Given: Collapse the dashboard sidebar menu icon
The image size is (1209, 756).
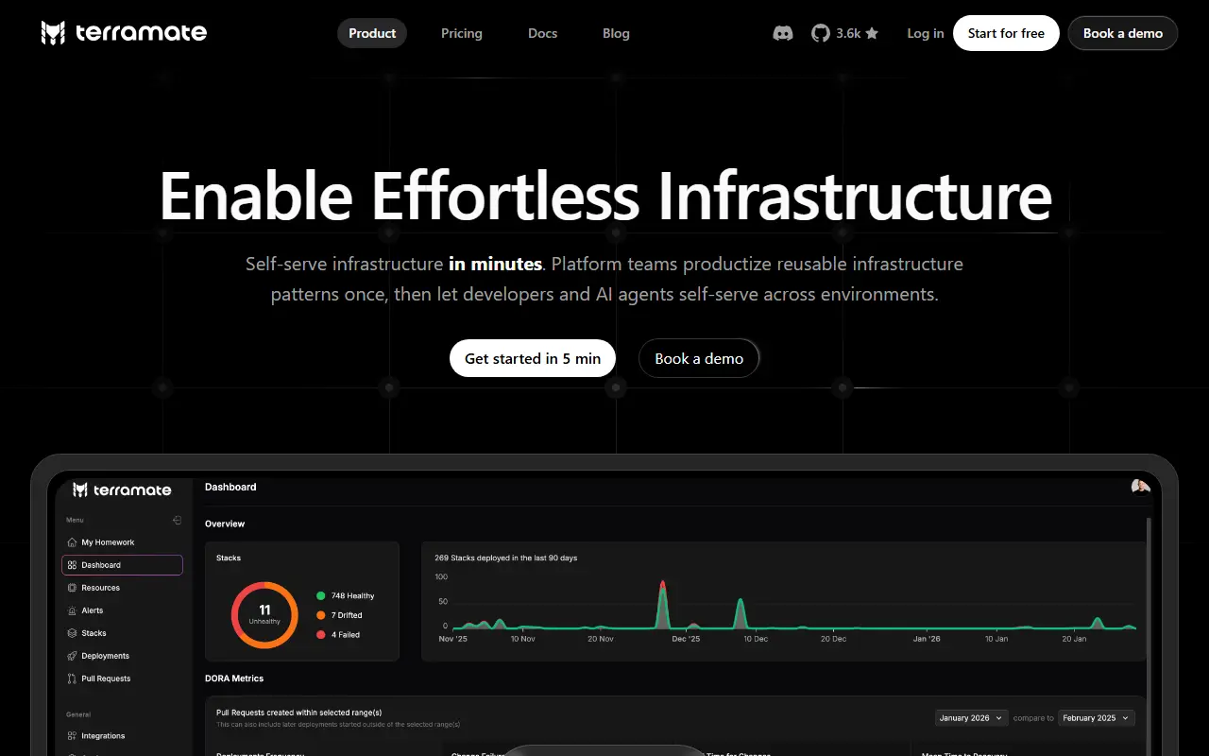Looking at the screenshot, I should 177,520.
